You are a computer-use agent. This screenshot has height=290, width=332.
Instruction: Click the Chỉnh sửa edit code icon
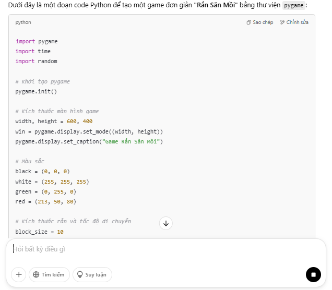[x=282, y=22]
